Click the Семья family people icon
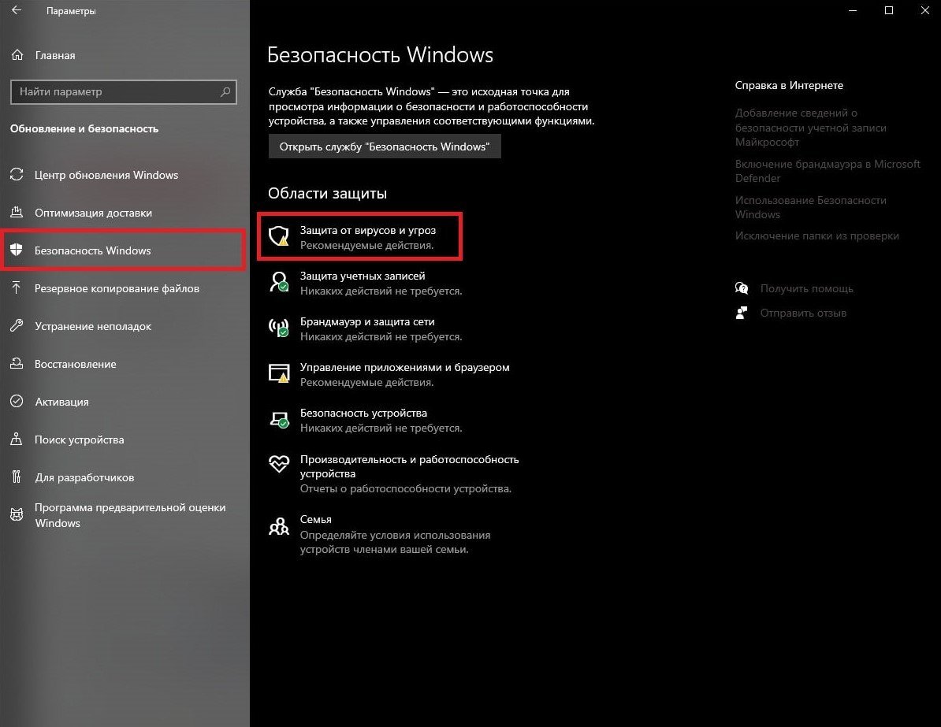941x727 pixels. (x=279, y=526)
